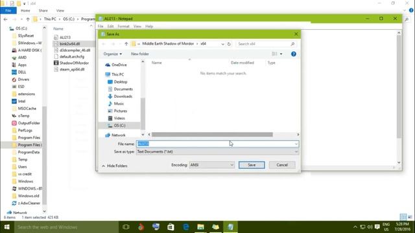415x233 pixels.
Task: Click Cancel in the Save As dialog
Action: click(282, 165)
